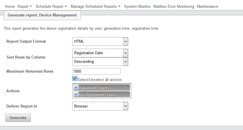Navigate to Maintenance page

(x=207, y=6)
